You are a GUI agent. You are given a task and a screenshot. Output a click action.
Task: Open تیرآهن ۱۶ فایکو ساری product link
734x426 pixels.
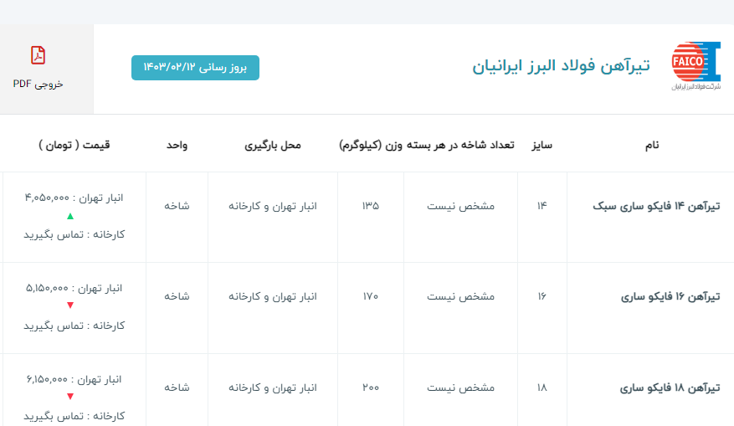click(x=670, y=296)
